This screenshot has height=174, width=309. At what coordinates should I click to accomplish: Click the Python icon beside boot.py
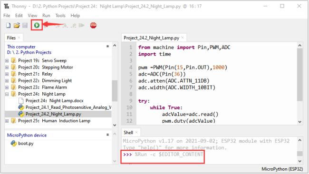[x=14, y=143]
